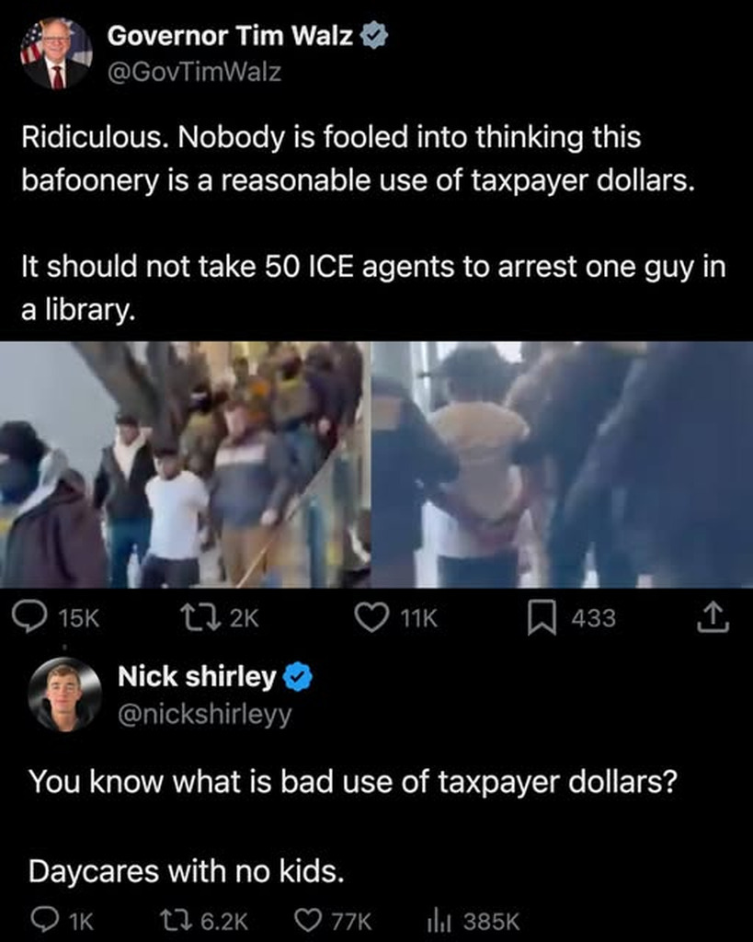Screen dimensions: 753x942
Task: View analytics icon showing 385K views
Action: coord(439,920)
